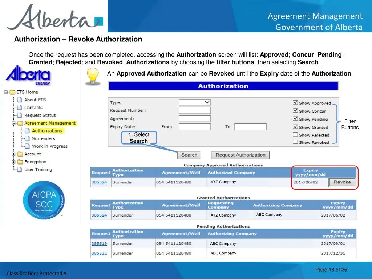The width and height of the screenshot is (372, 279).
Task: Click the Surrenders page icon
Action: [28, 138]
